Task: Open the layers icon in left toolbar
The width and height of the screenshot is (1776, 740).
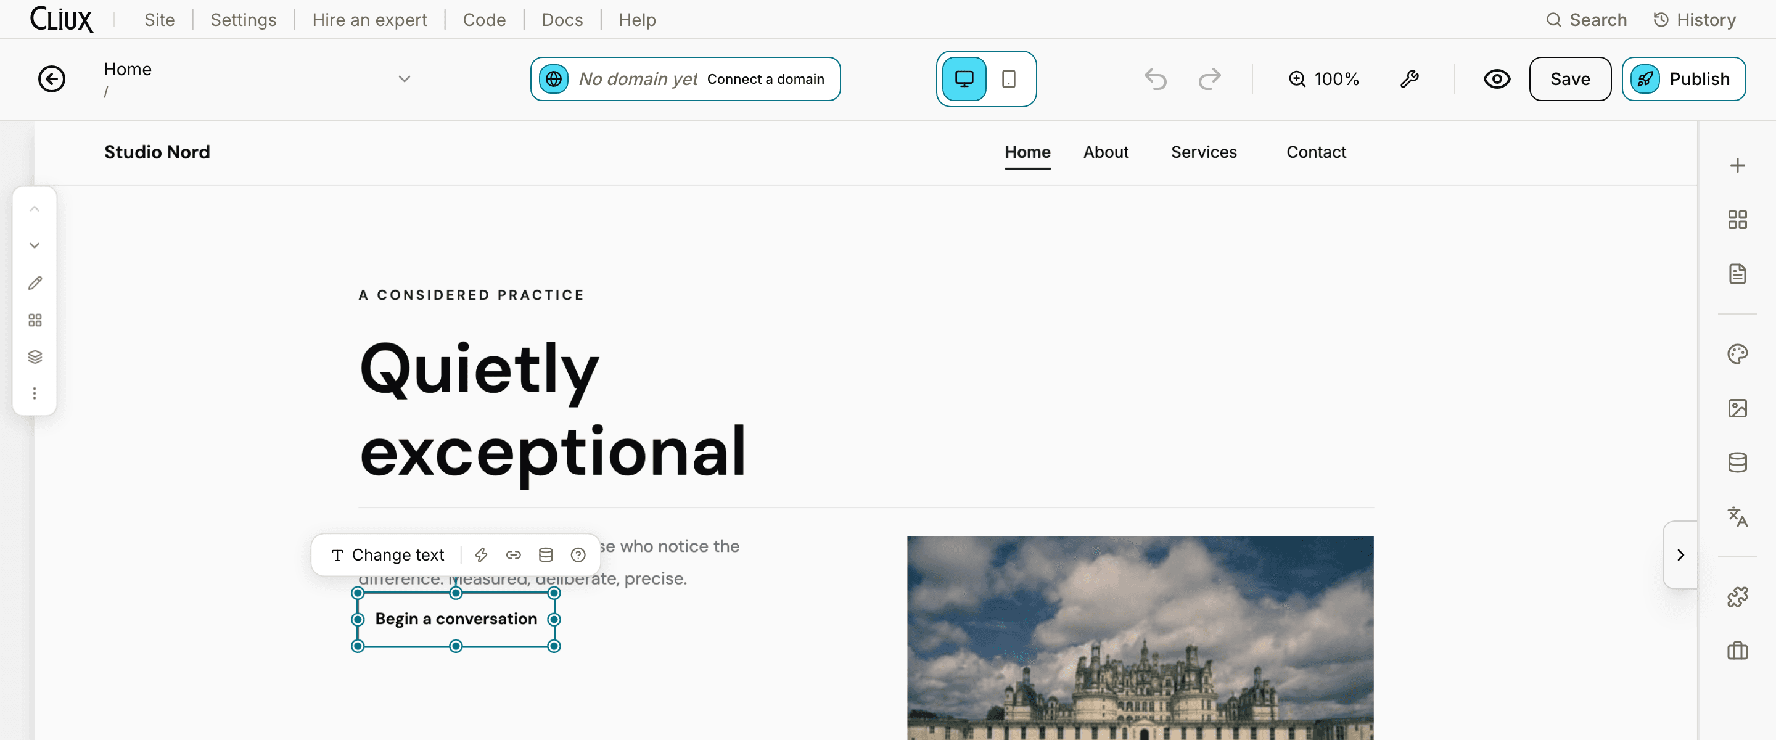Action: click(35, 356)
